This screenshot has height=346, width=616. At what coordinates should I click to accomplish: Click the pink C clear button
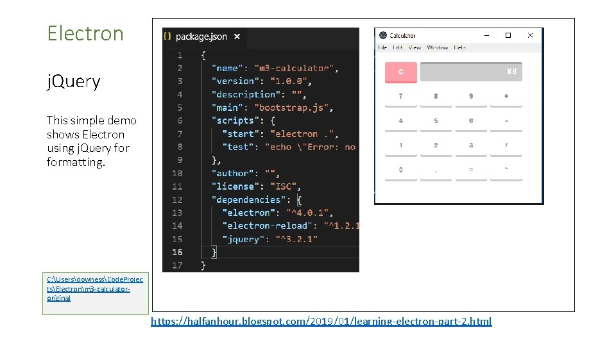pyautogui.click(x=400, y=72)
